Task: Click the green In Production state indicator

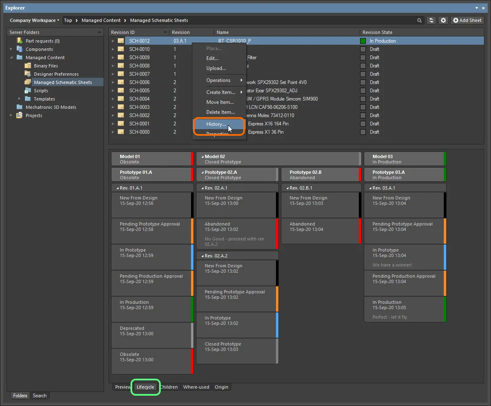Action: tap(363, 41)
